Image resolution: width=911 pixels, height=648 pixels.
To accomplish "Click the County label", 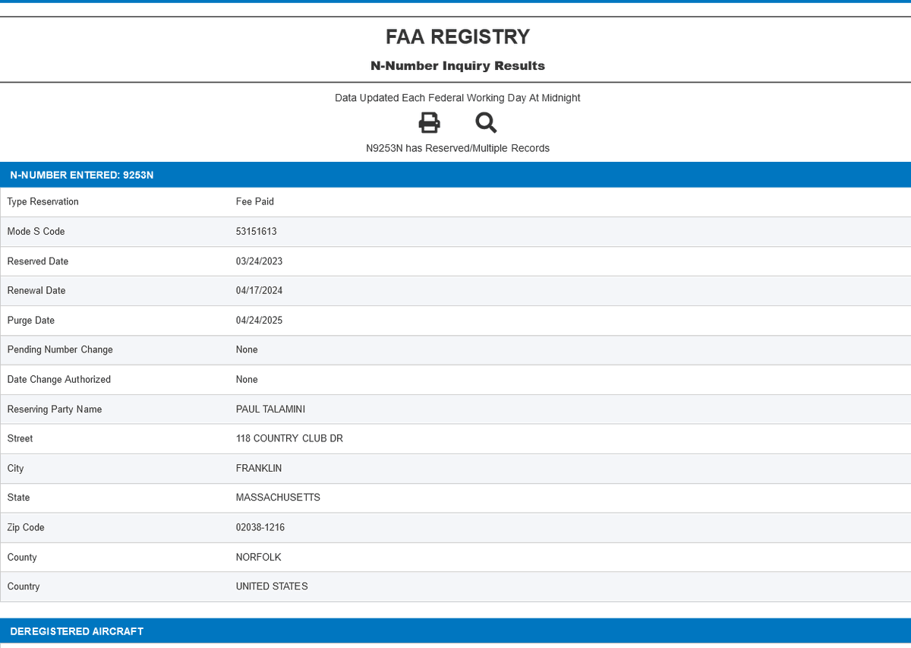I will point(22,558).
